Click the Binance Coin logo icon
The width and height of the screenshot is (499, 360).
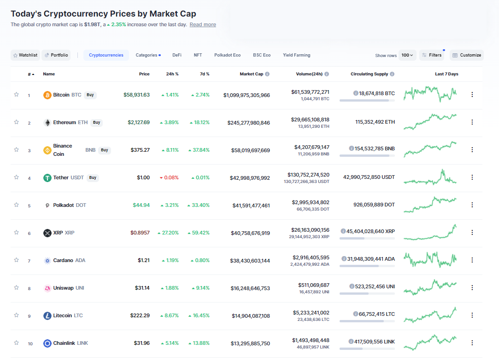click(x=47, y=150)
